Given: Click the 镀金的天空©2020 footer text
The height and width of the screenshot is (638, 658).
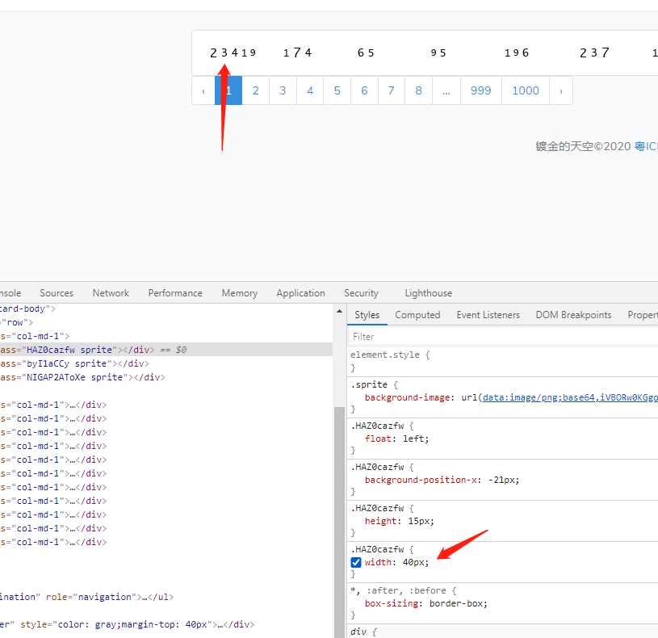Looking at the screenshot, I should pyautogui.click(x=583, y=146).
